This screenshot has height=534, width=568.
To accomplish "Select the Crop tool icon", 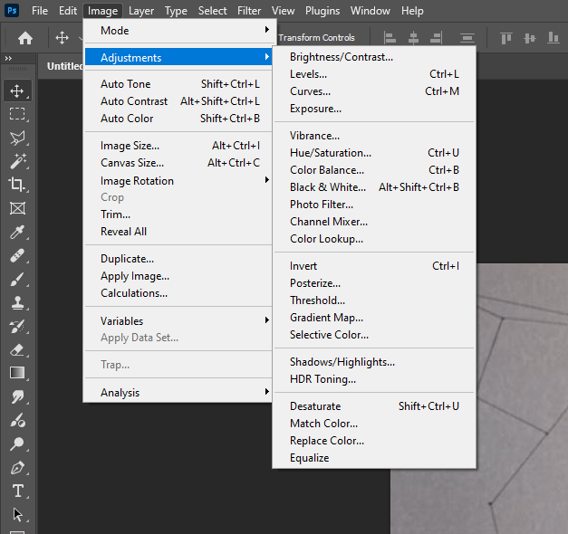I will click(x=17, y=185).
